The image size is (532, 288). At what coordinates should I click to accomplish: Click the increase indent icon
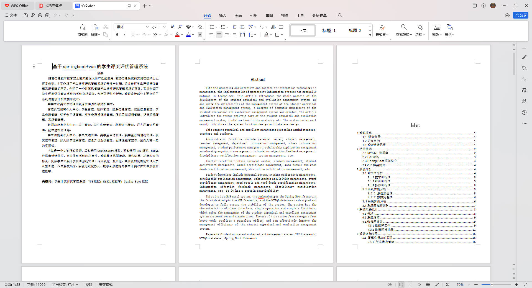(242, 27)
